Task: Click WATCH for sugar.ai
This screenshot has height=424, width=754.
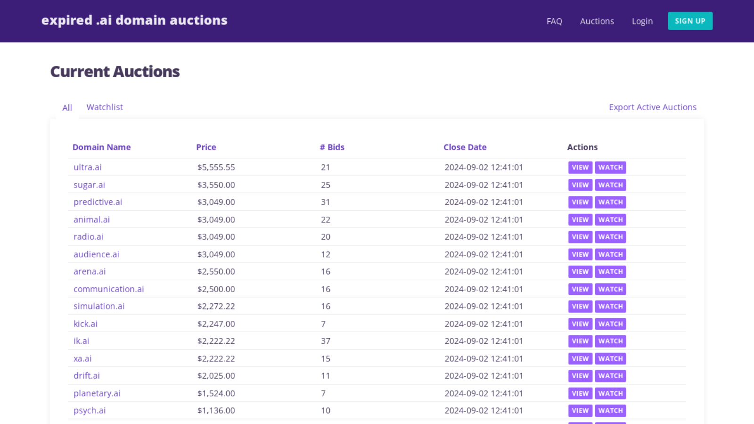Action: coord(610,185)
